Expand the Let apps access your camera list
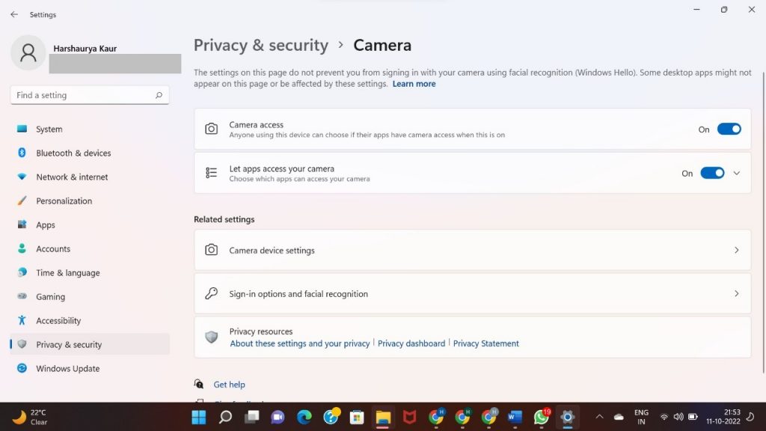The width and height of the screenshot is (766, 431). point(737,173)
